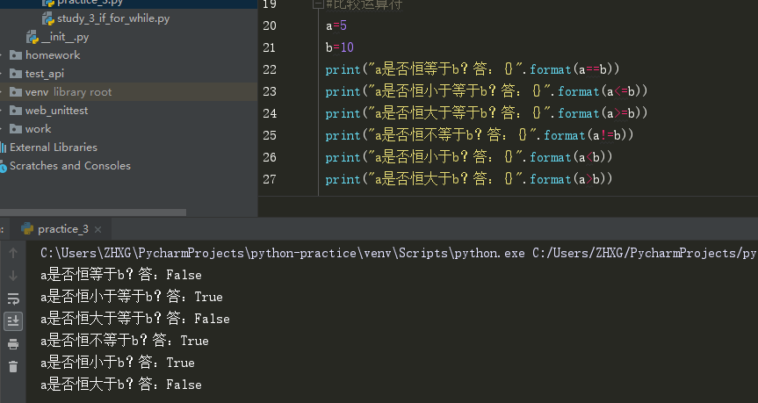The height and width of the screenshot is (403, 758).
Task: Click the Up stack trace arrow
Action: 13,252
